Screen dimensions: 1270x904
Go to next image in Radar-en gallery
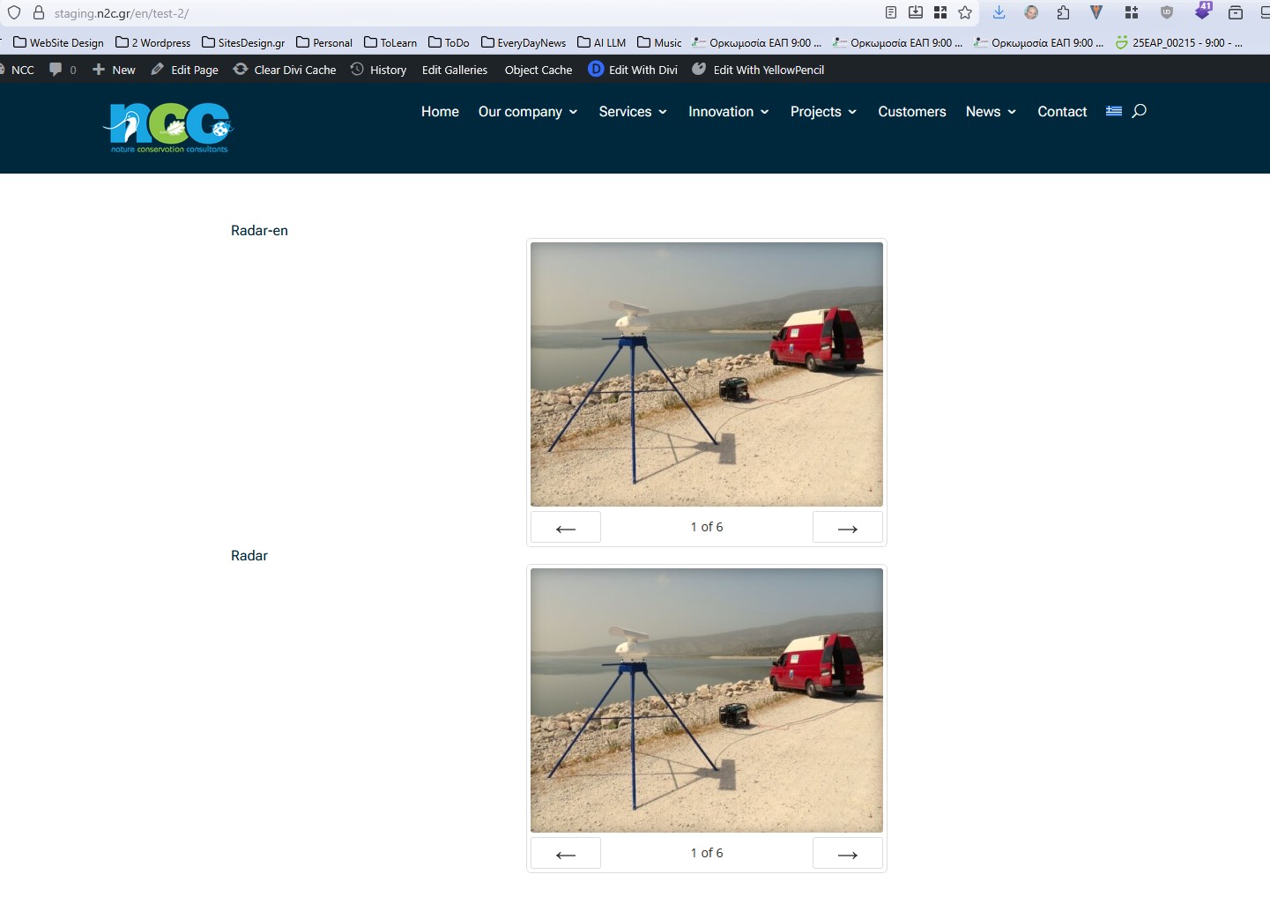click(847, 528)
